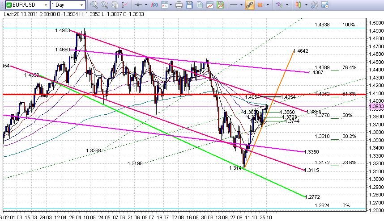Click the vertical auto-scale arrows icon
The image size is (384, 221).
tap(124, 4)
